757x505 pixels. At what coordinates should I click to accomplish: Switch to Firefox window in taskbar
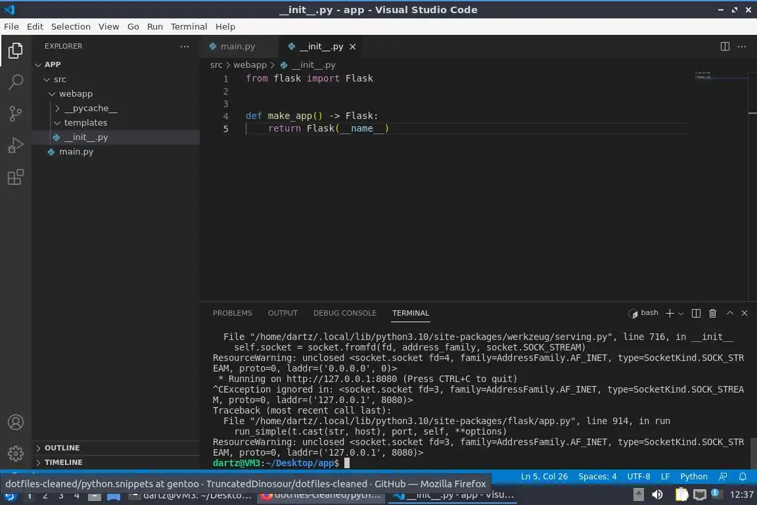point(321,495)
